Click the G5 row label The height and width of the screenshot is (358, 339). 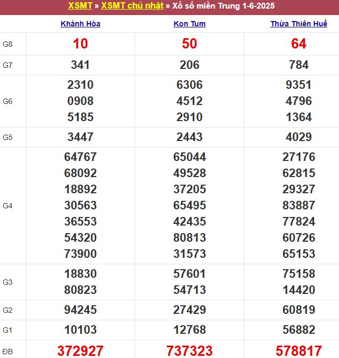point(8,137)
